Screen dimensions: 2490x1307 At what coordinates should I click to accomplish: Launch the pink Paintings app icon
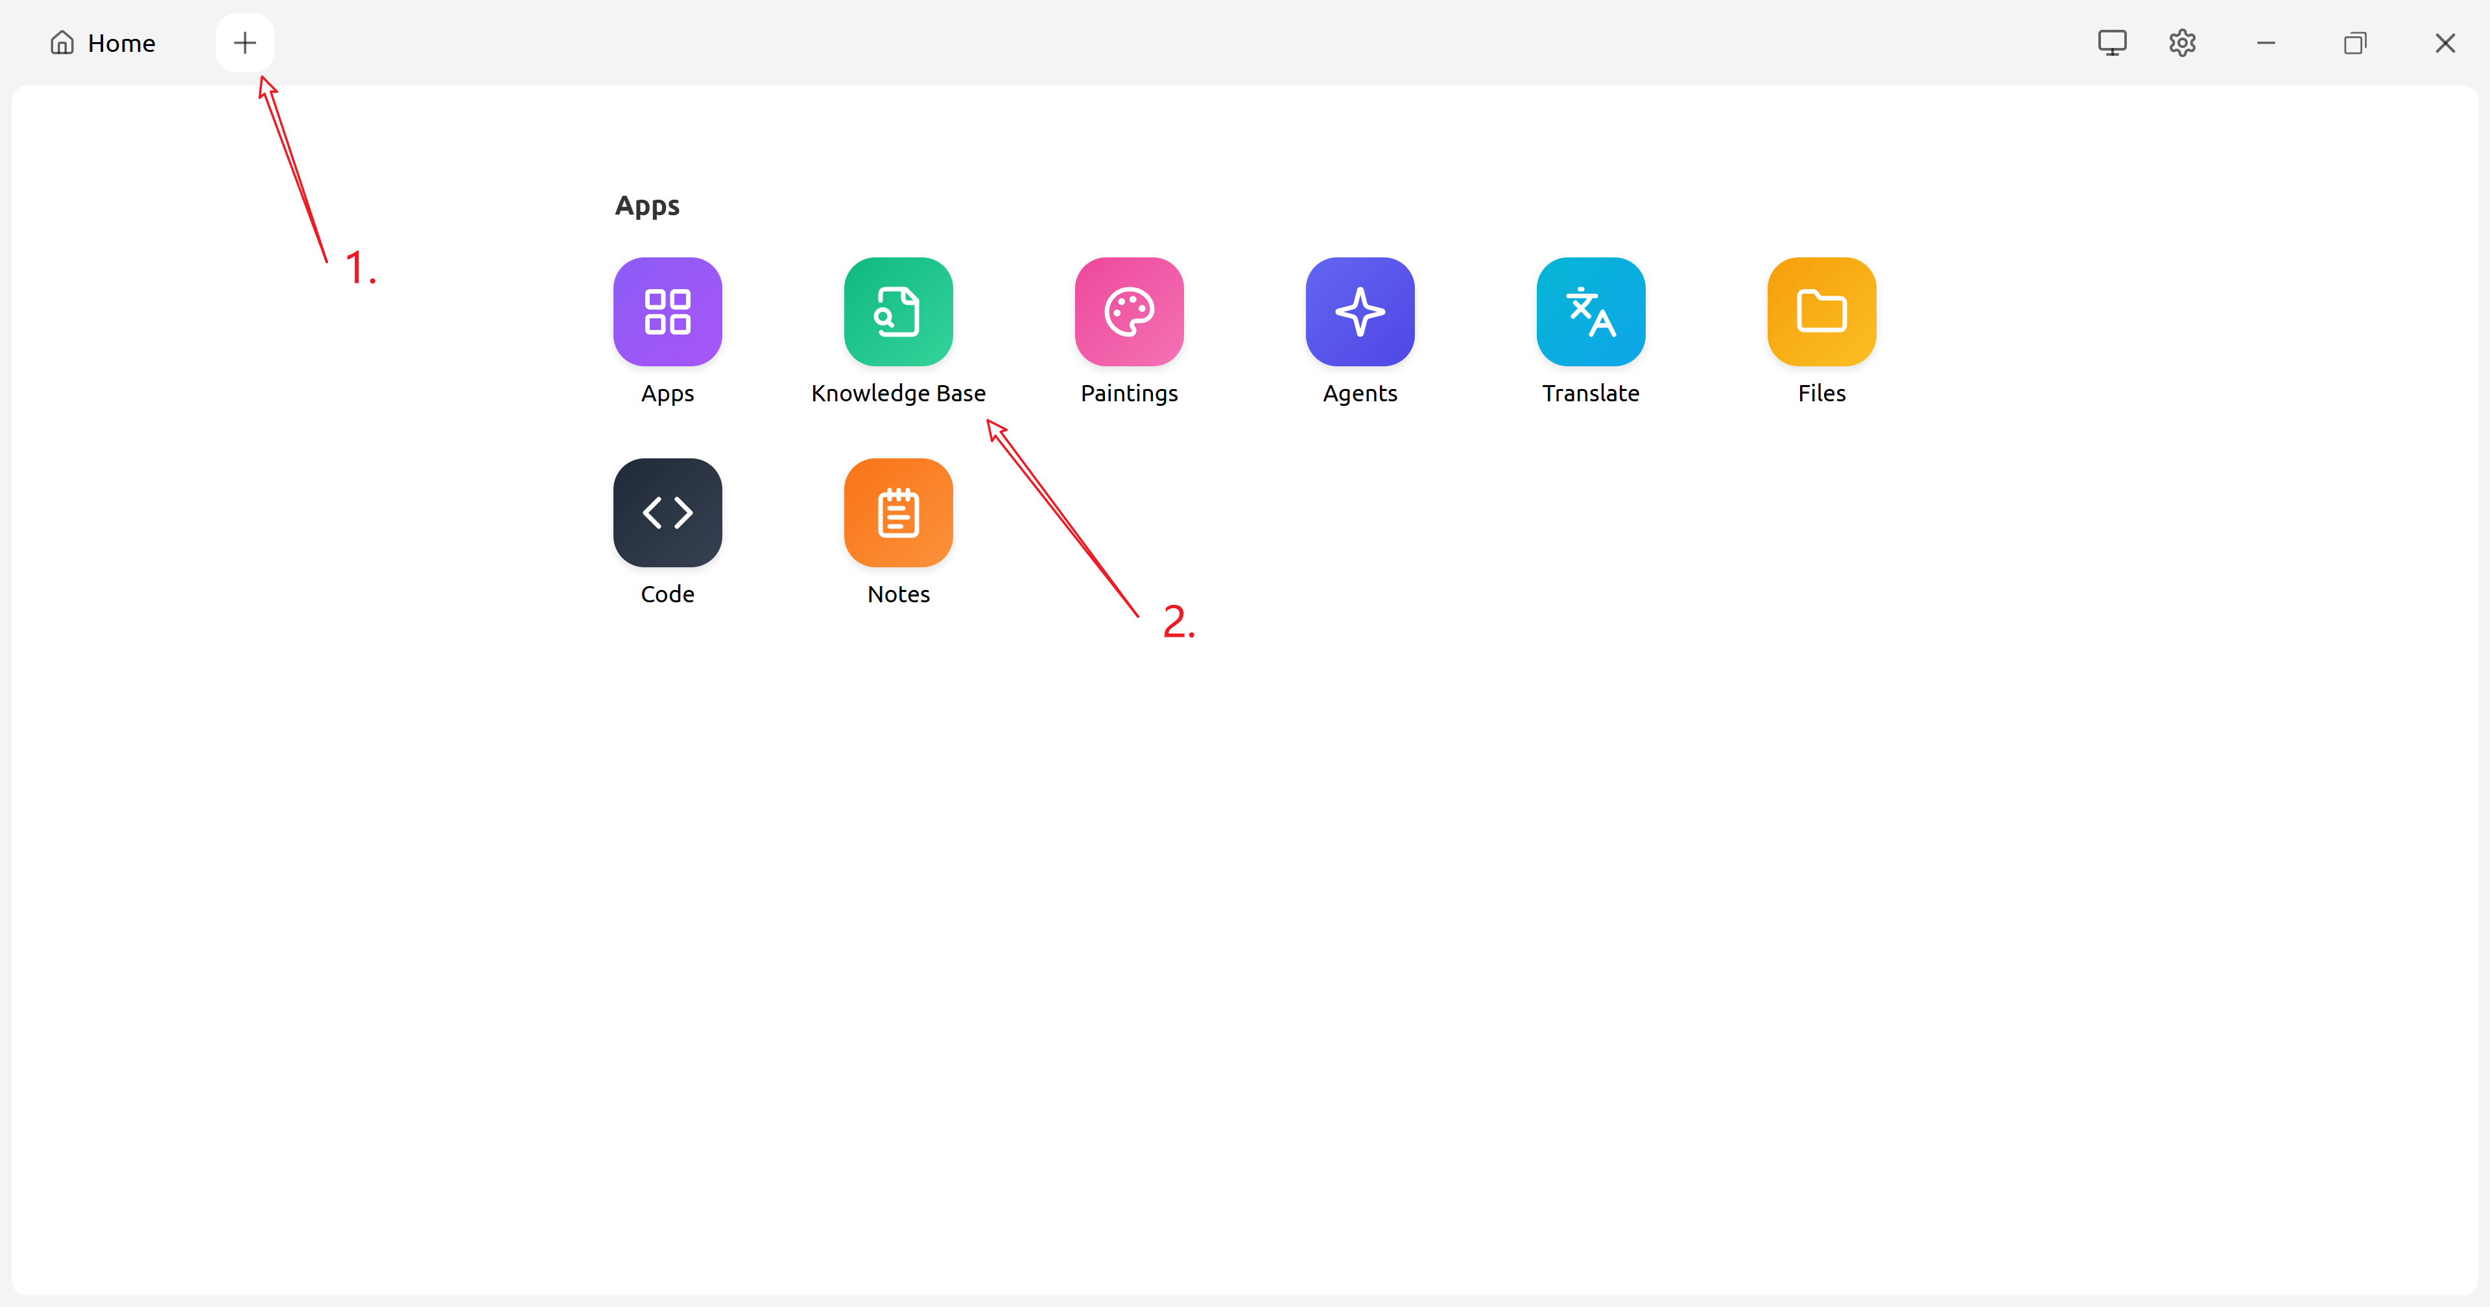1129,311
